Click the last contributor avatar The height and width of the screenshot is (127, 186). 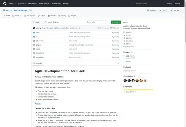click(145, 80)
